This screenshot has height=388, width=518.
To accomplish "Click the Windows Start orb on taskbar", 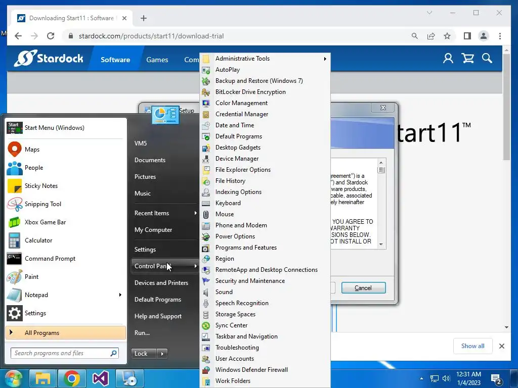I will pos(13,378).
